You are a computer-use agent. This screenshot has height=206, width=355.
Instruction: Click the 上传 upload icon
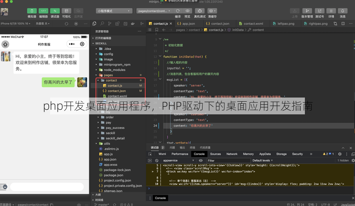pyautogui.click(x=294, y=11)
